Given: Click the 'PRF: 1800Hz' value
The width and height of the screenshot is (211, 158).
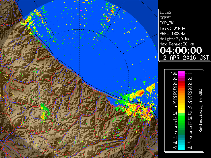Looking at the screenshot, I should pyautogui.click(x=172, y=34).
